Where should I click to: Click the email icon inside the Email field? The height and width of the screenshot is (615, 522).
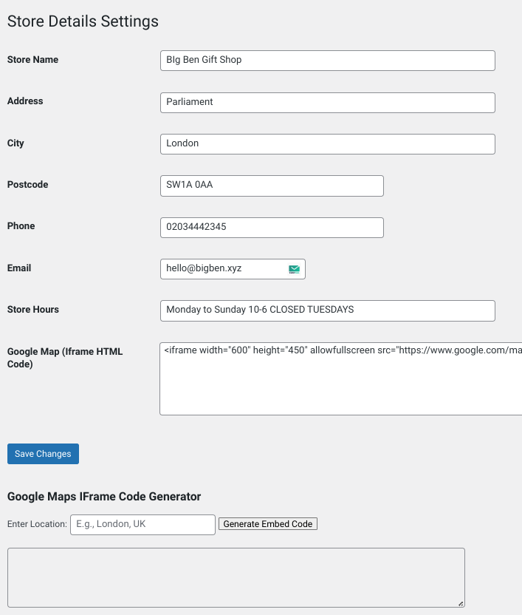coord(294,269)
